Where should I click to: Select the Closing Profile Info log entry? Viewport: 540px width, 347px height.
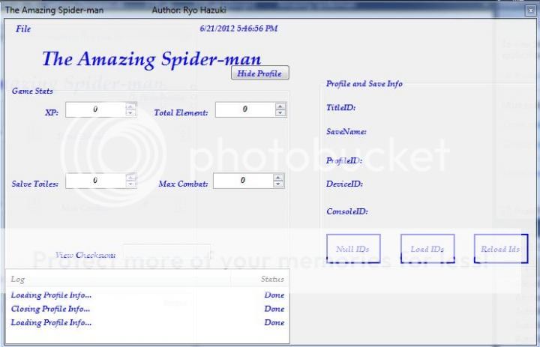[51, 309]
